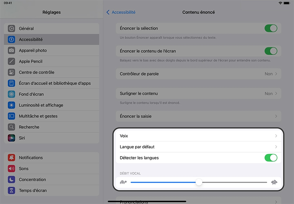Select Fond d'écran row
294x204 pixels.
tap(52, 94)
